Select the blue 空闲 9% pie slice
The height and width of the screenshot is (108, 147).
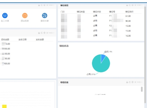pos(103,57)
